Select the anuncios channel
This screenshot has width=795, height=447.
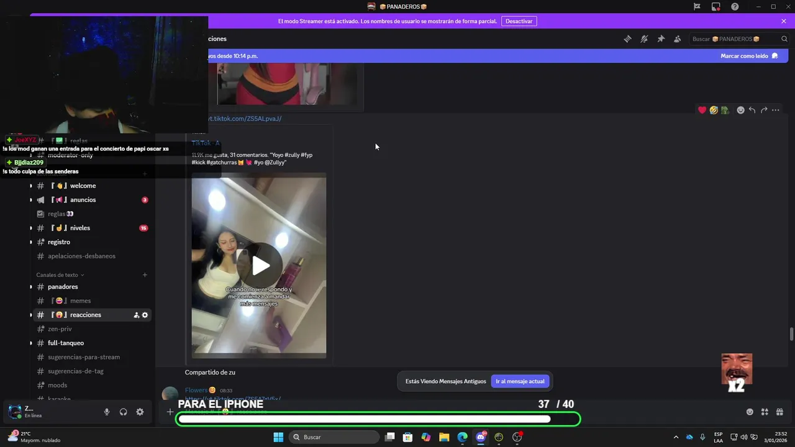coord(91,200)
